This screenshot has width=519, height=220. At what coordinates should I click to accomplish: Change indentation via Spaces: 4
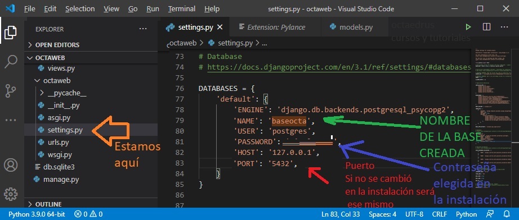point(383,214)
